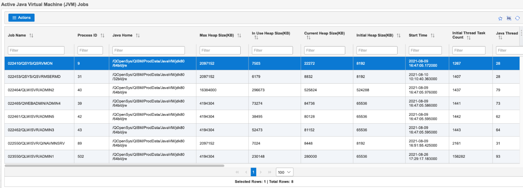Click the Java Home filter field
523x188 pixels.
pyautogui.click(x=149, y=50)
